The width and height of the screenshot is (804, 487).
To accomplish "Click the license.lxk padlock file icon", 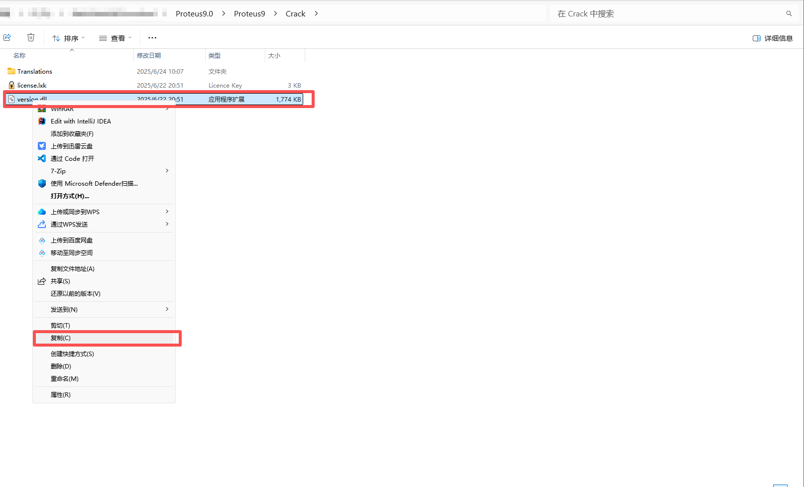I will click(x=11, y=85).
